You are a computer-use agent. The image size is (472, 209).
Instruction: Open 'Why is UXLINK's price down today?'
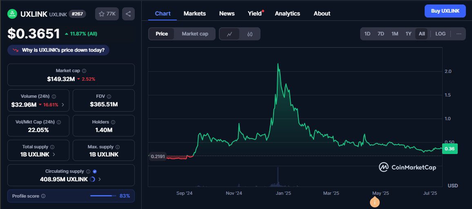coord(58,50)
